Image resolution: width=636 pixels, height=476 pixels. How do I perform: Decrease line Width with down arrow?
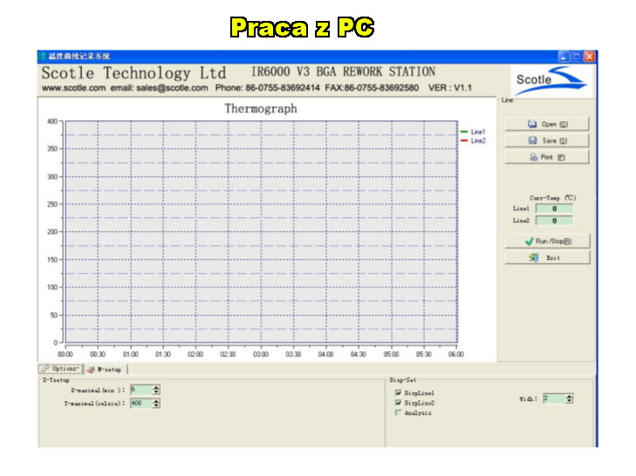[x=569, y=401]
